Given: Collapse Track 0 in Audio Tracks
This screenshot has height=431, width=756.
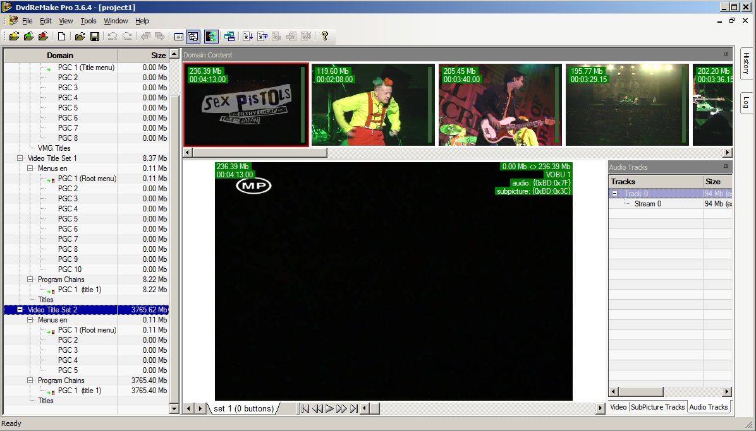Looking at the screenshot, I should pos(615,194).
